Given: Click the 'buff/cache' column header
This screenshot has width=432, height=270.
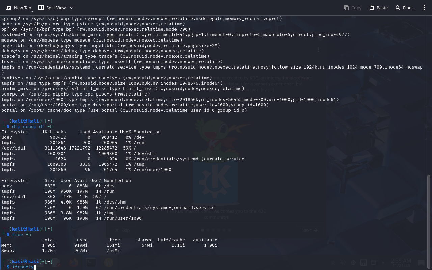Looking at the screenshot, I should click(x=171, y=240).
